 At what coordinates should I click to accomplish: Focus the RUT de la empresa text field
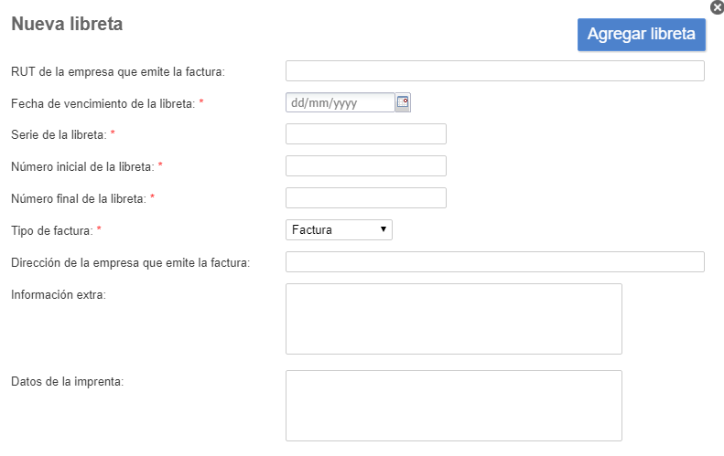(494, 71)
